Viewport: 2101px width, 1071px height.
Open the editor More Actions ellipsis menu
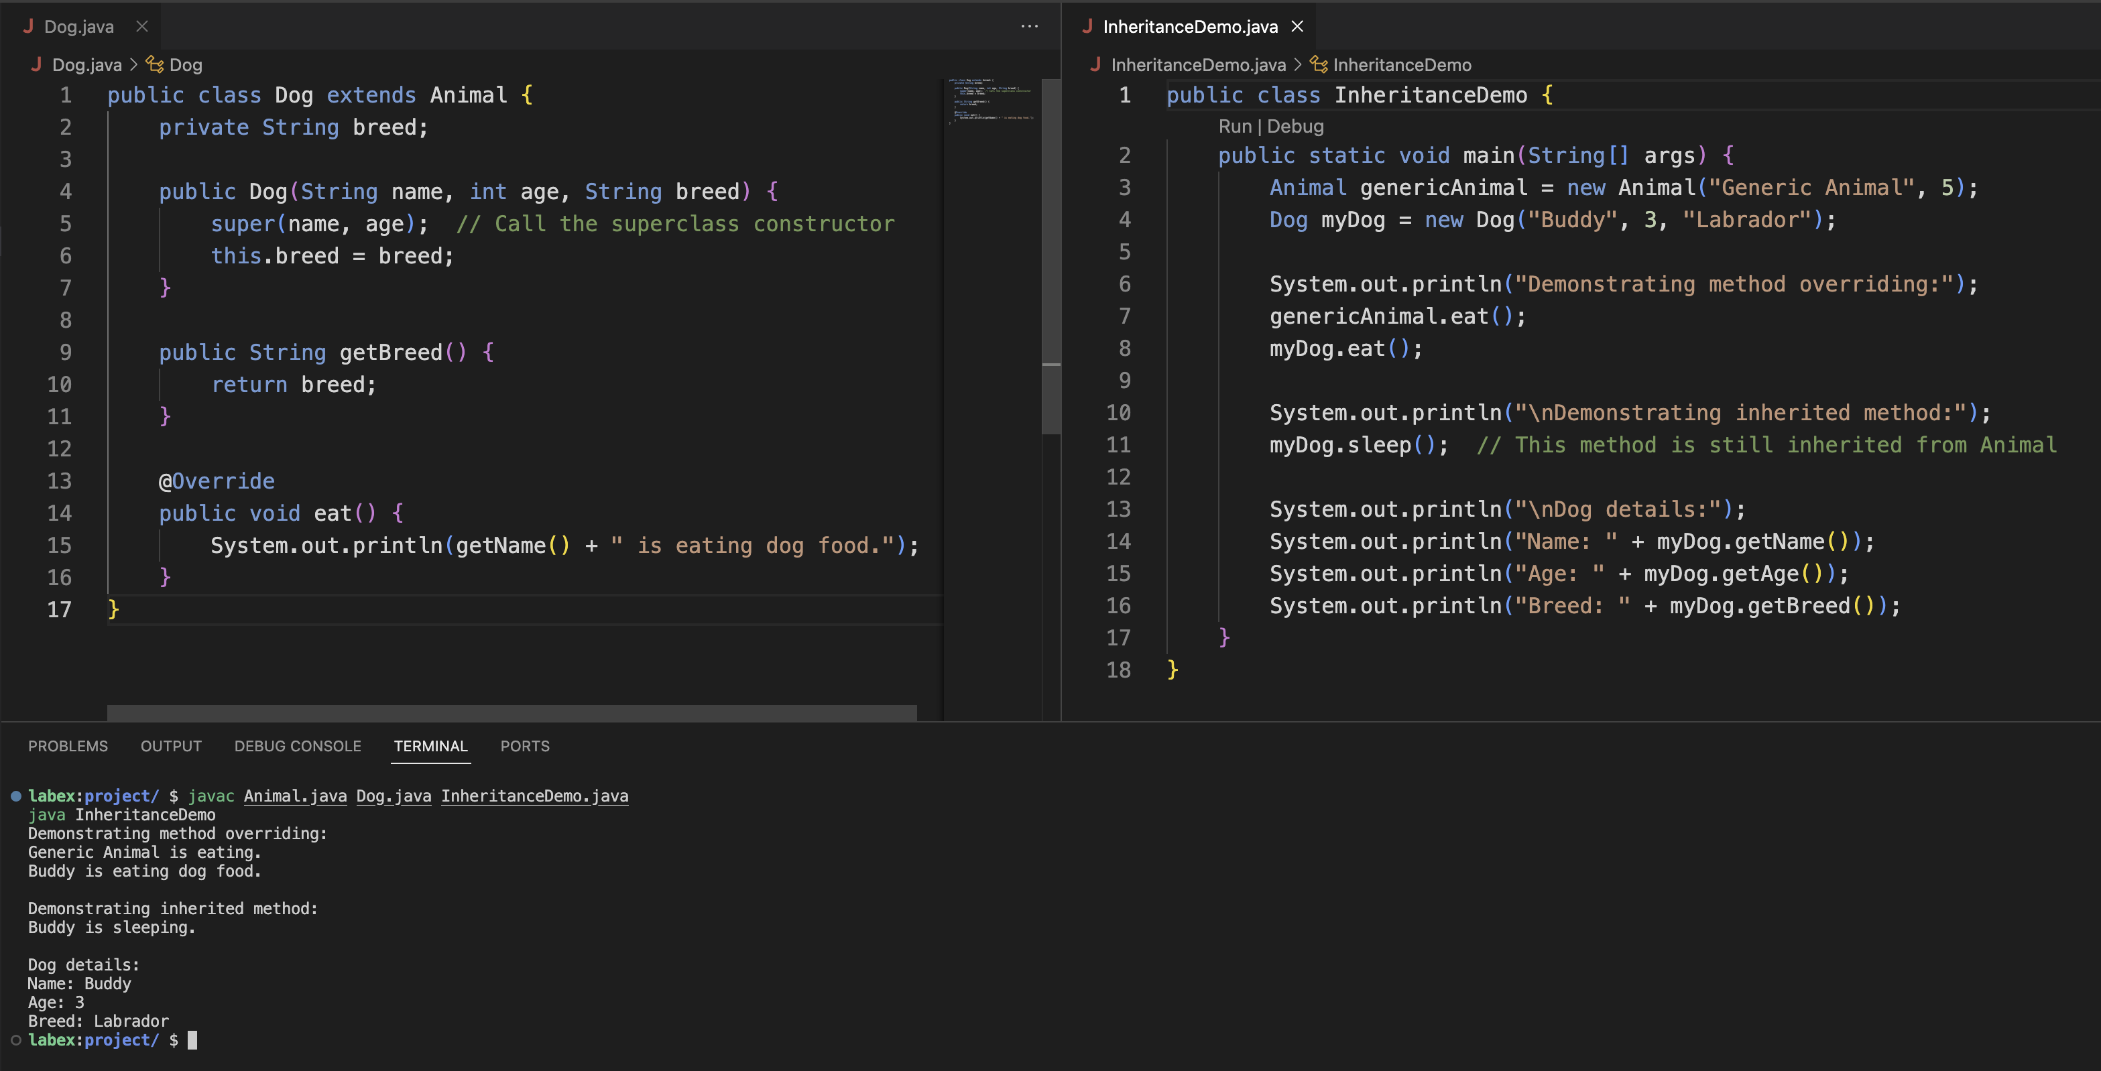click(1029, 26)
